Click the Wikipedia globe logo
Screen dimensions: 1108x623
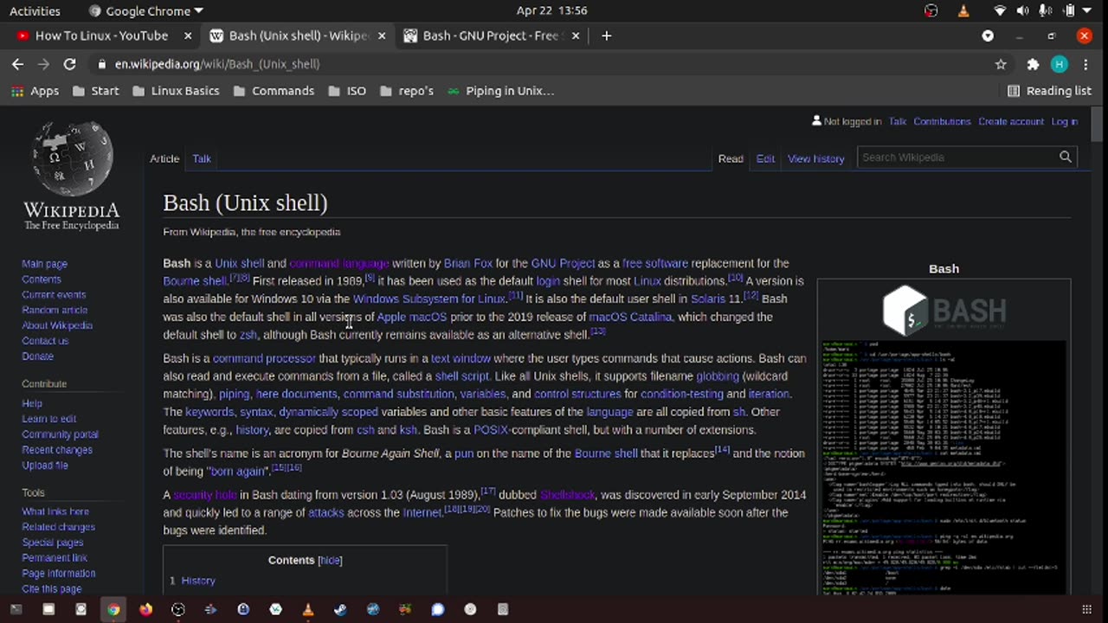72,160
